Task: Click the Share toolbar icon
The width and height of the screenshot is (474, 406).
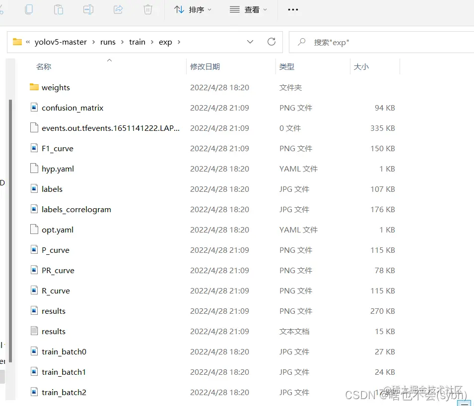Action: pyautogui.click(x=118, y=9)
